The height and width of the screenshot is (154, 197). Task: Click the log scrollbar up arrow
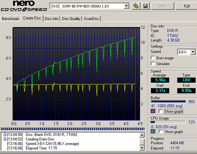(x=142, y=135)
